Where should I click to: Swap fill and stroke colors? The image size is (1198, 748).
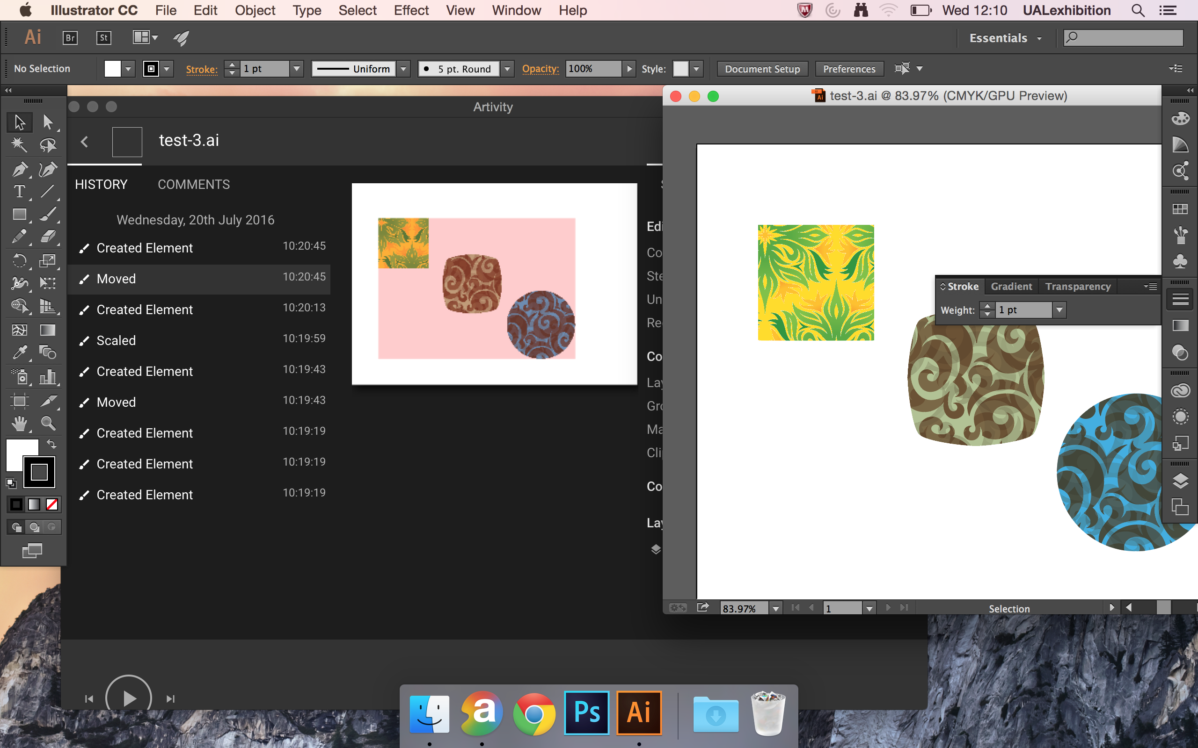click(51, 444)
